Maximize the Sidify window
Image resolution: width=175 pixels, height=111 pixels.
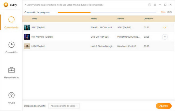point(165,5)
